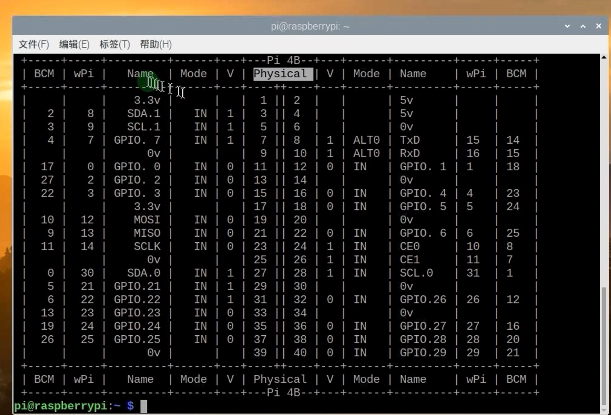Click the SCLK pin name
Screen dimensions: 611x415
pos(147,246)
